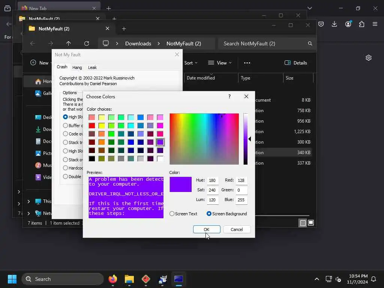Open the New dropdown in Explorer

pos(40,63)
